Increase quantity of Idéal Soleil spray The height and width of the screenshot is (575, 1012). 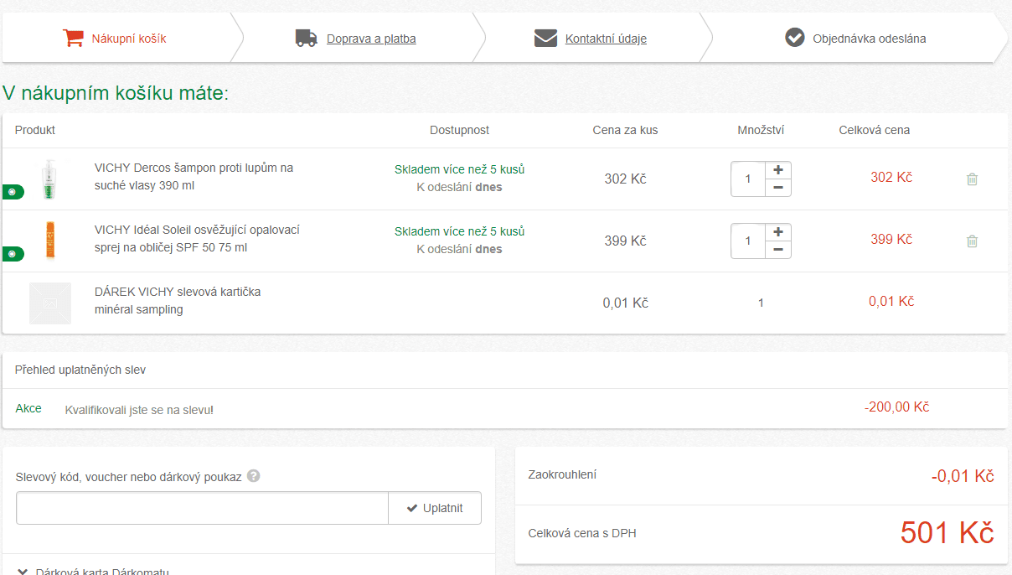(x=778, y=232)
